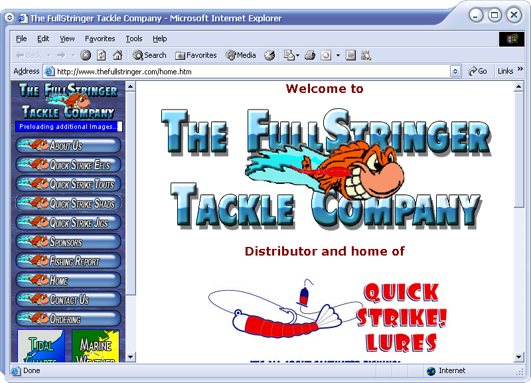531x383 pixels.
Task: Click the Quick Strike Lures logo image
Action: pos(327,315)
